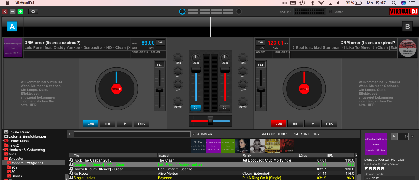Expand the Charts subfolder node

6,176
